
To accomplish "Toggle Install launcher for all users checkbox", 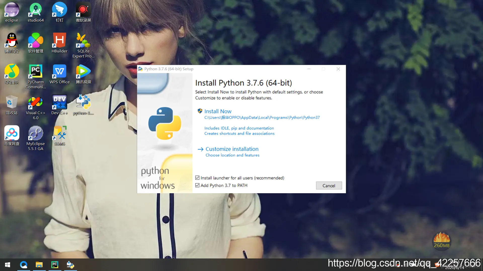I will click(197, 178).
